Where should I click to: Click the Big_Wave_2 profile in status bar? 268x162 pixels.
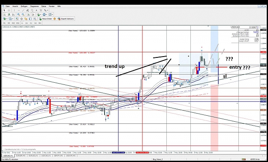pos(158,159)
